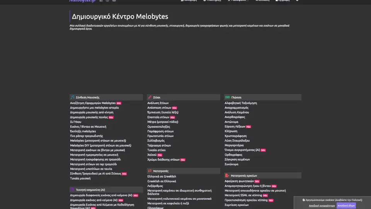The width and height of the screenshot is (371, 209).
Task: Open Αναζήτηση Εφαρμογών Melobytes
Action: pyautogui.click(x=93, y=103)
